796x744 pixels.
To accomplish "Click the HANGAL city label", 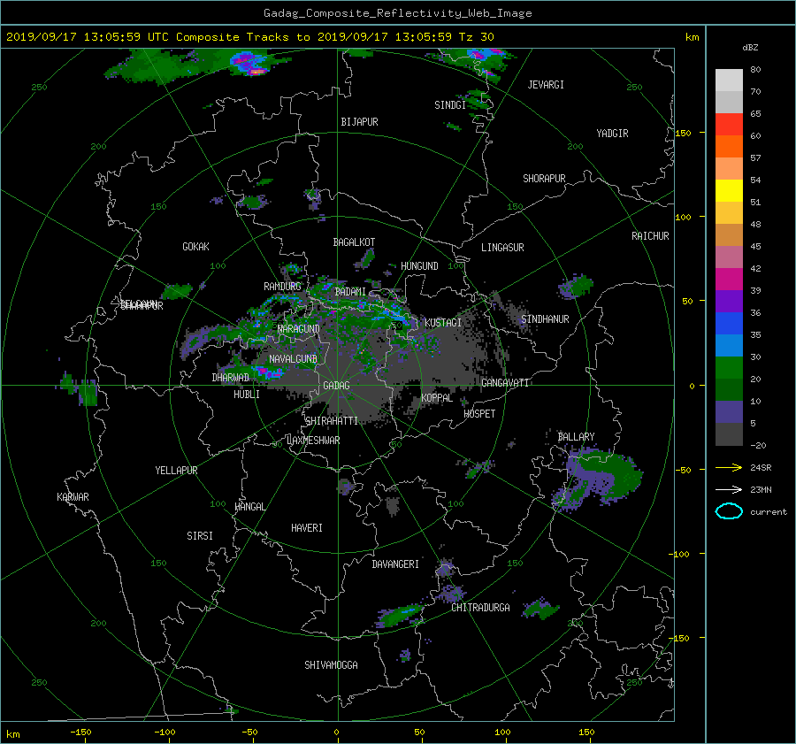I will point(249,507).
